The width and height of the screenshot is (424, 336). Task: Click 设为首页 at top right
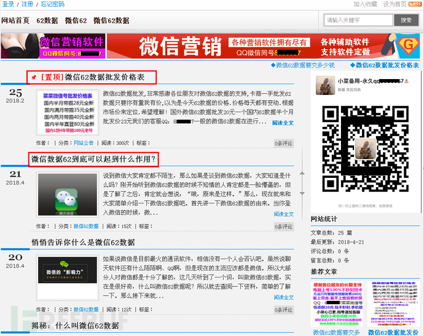pos(395,4)
